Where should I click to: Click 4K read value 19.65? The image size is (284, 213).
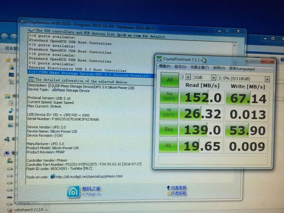[x=200, y=146]
